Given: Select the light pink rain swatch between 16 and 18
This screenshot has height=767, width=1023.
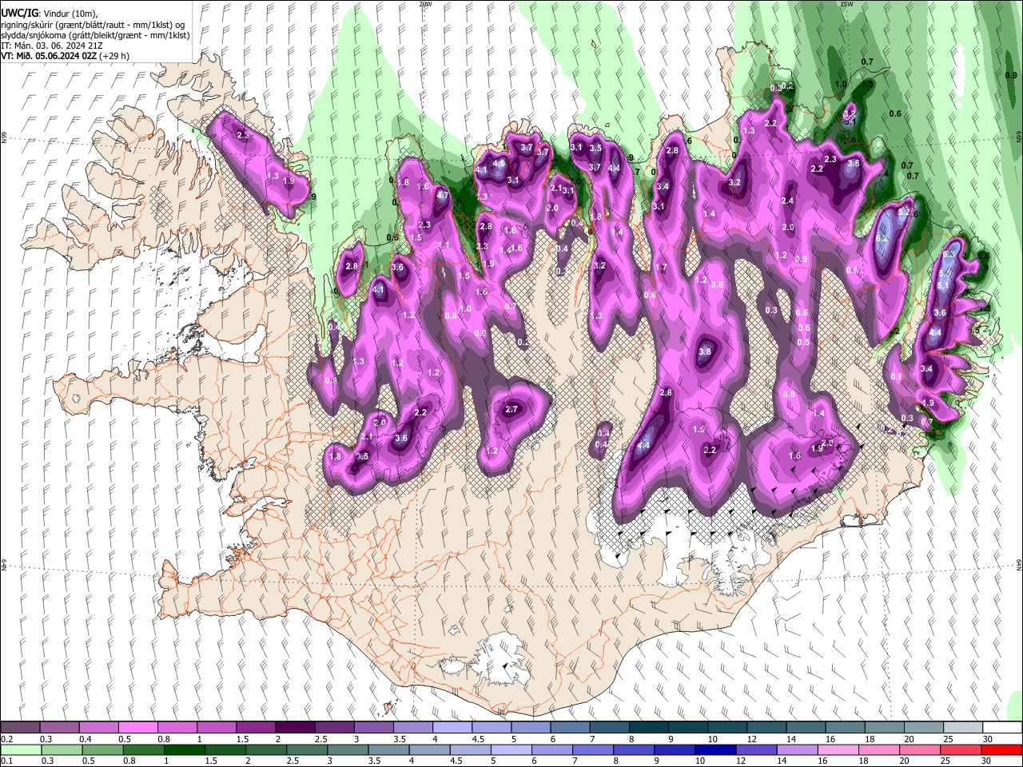Looking at the screenshot, I should click(838, 749).
